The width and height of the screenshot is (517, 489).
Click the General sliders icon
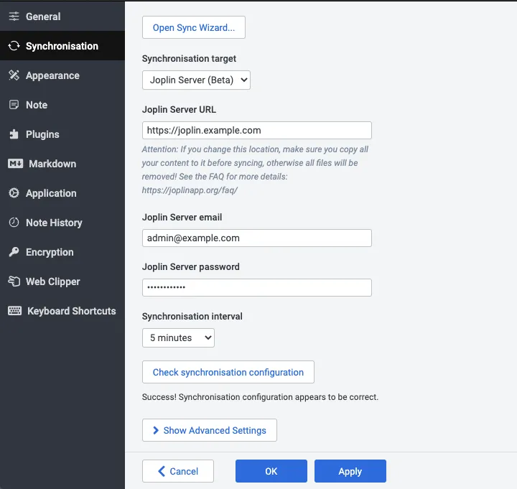pos(14,17)
